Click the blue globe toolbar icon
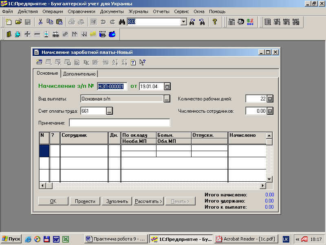The height and width of the screenshot is (245, 326). click(x=112, y=34)
